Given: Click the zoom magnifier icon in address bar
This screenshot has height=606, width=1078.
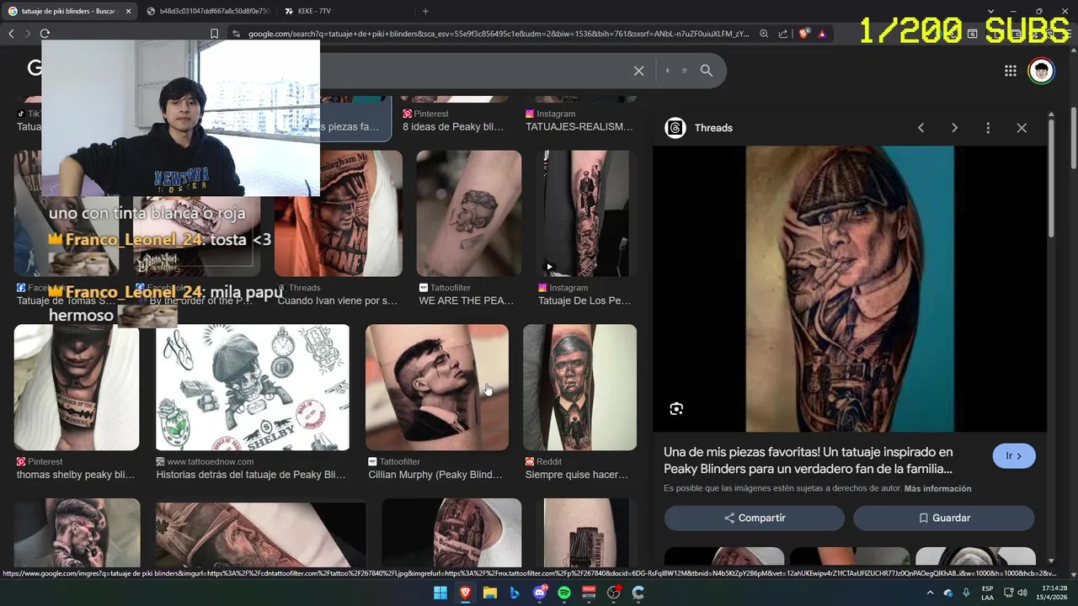Looking at the screenshot, I should 764,34.
